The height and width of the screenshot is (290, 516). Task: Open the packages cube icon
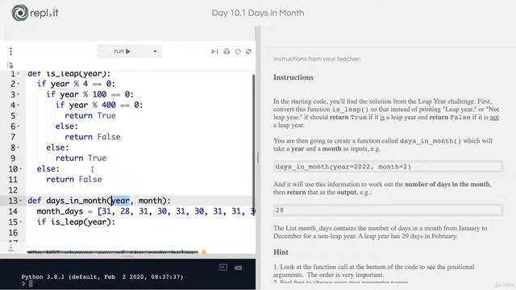click(x=227, y=52)
